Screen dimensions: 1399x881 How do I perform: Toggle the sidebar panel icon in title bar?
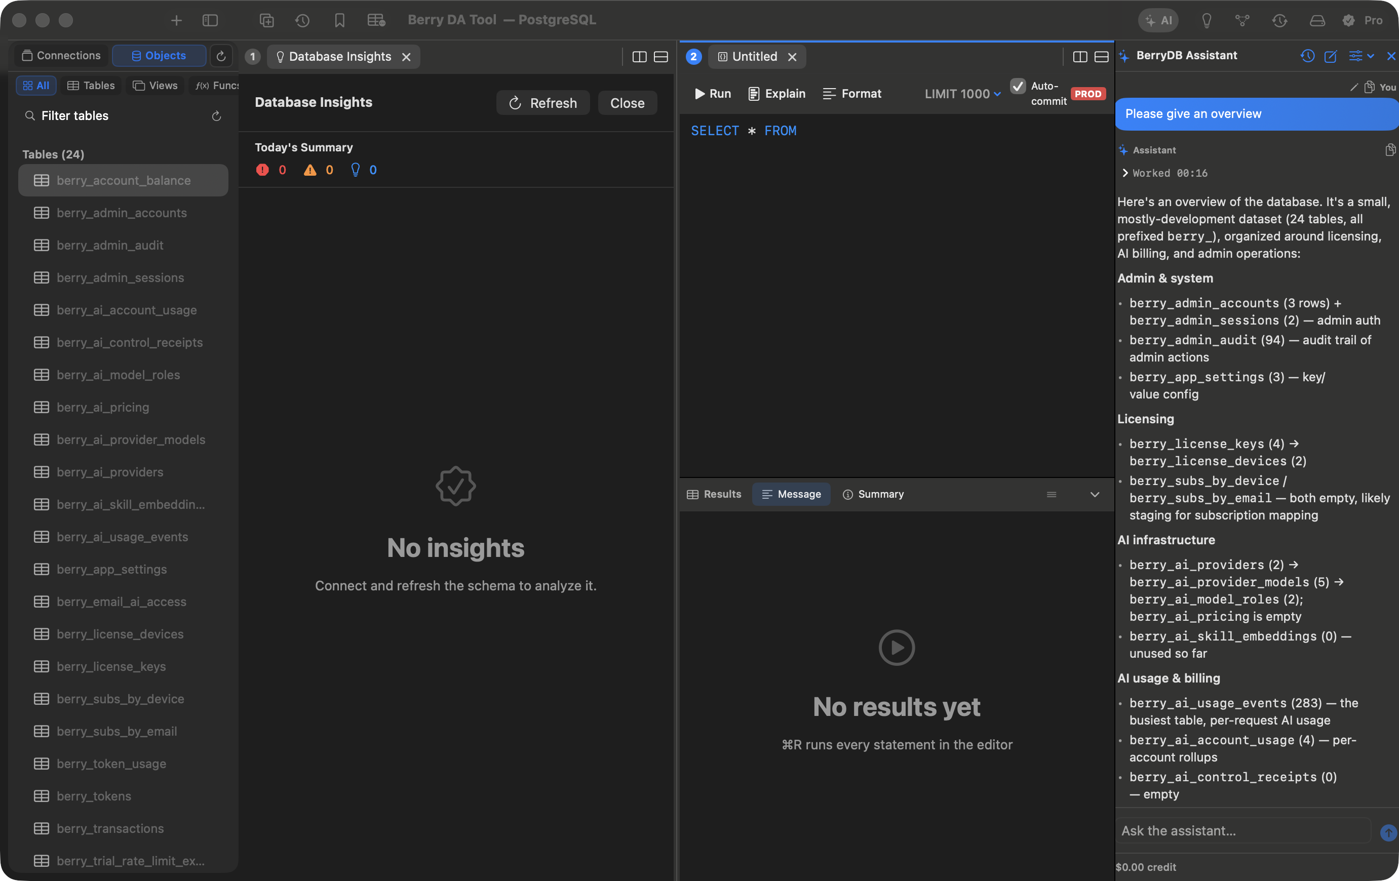click(x=210, y=20)
